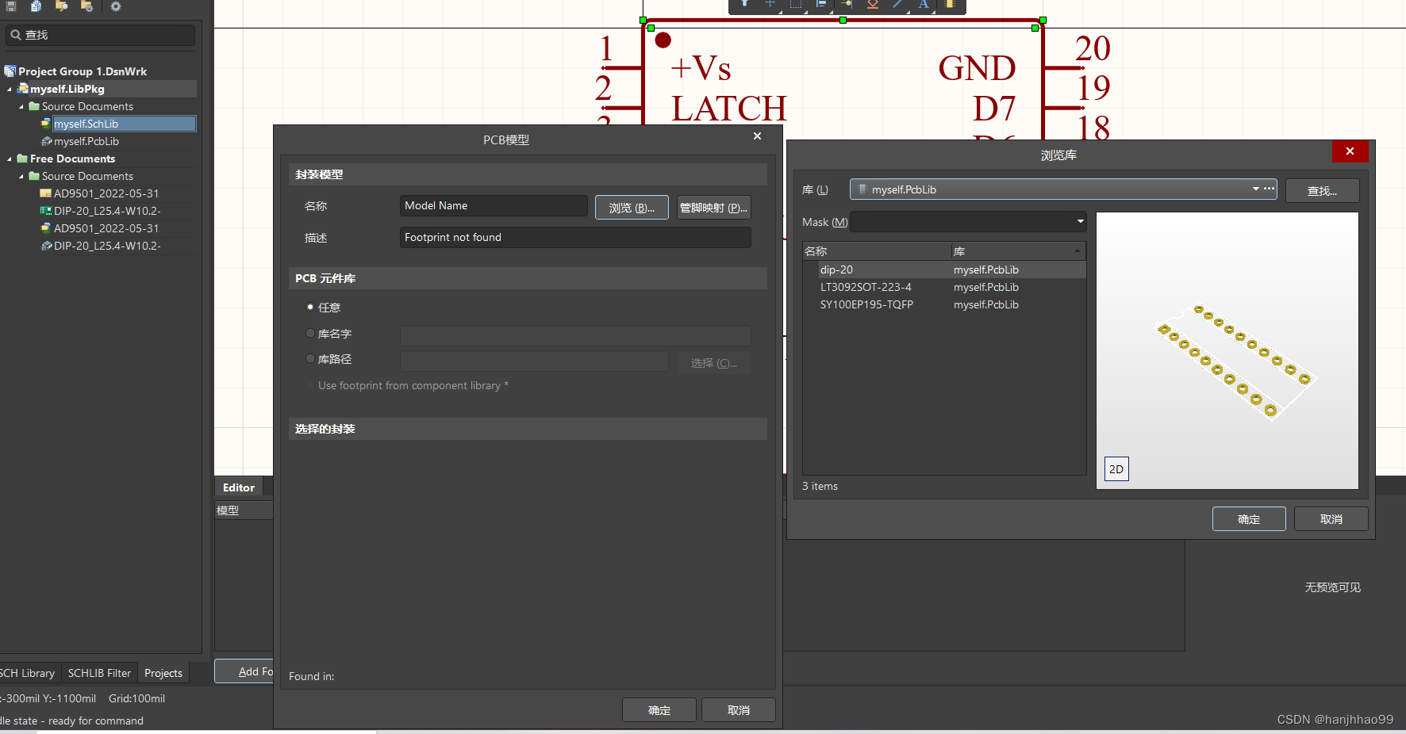Switch to the Projects tab
This screenshot has width=1406, height=734.
tap(163, 673)
